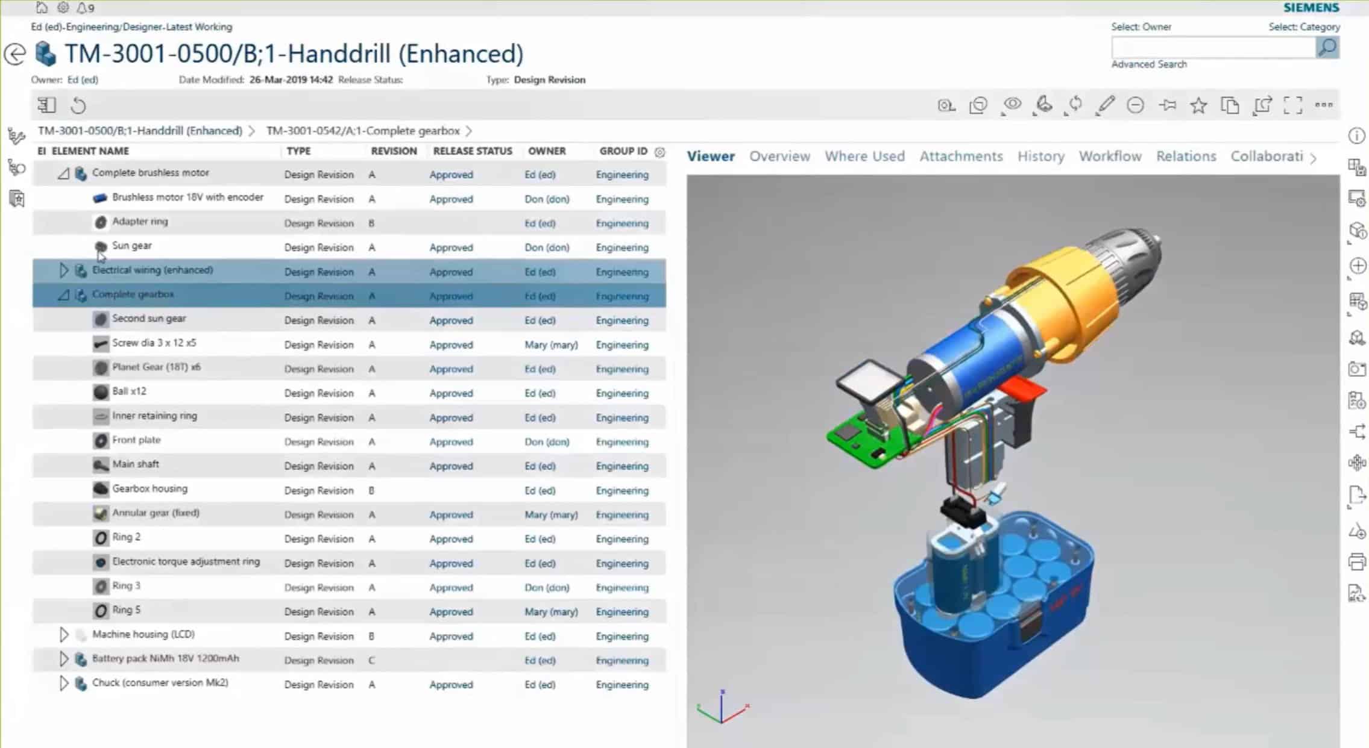Refresh the structure with the circular arrow icon
This screenshot has width=1369, height=748.
79,105
